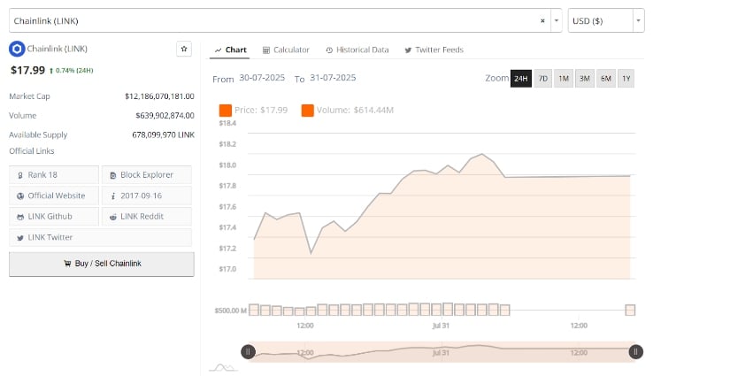Open the LINK Github link
Screen dimensions: 730x376
pos(54,217)
